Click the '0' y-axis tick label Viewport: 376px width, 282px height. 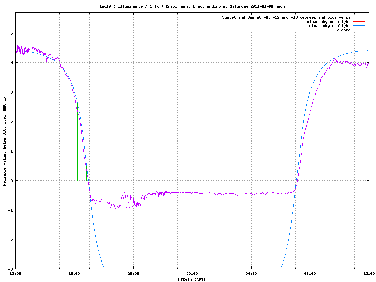click(x=11, y=181)
